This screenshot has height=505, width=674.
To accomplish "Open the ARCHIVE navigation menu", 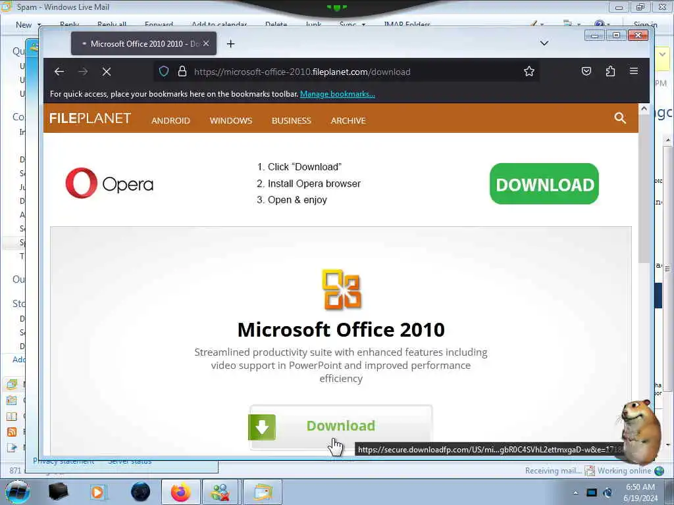I will [x=348, y=121].
